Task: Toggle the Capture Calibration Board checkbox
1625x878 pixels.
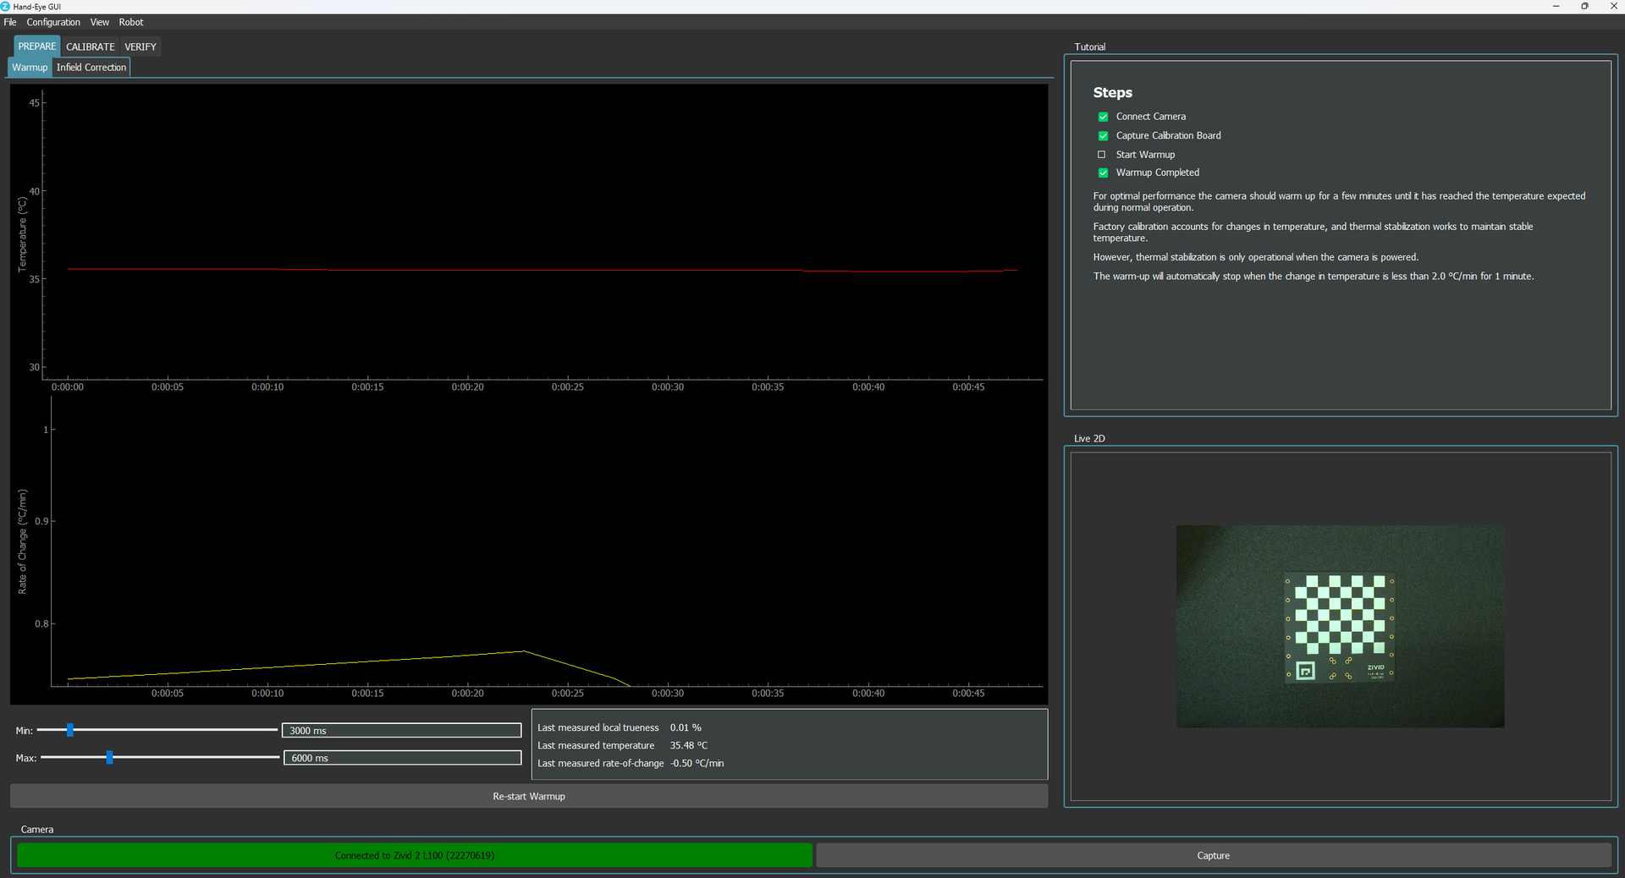Action: [1103, 135]
